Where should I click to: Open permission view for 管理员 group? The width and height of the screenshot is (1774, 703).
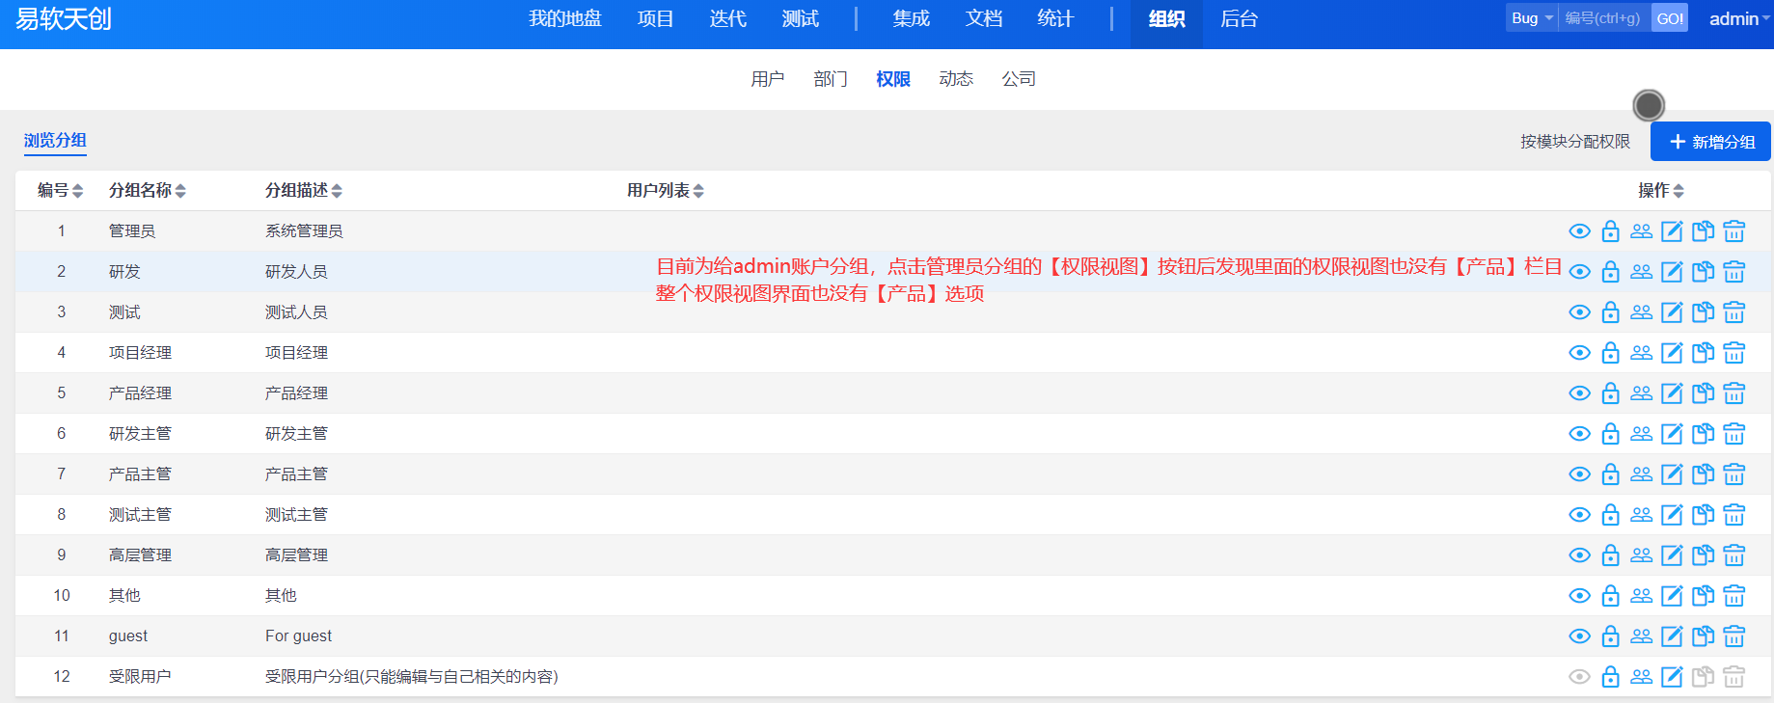click(x=1579, y=231)
